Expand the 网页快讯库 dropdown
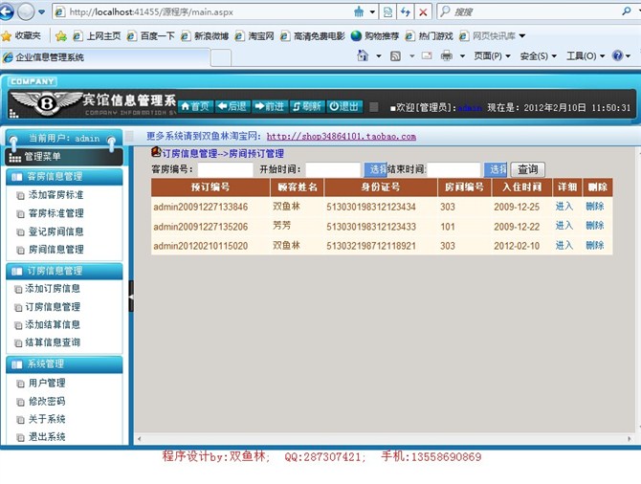Viewport: 641px width, 484px height. 522,36
